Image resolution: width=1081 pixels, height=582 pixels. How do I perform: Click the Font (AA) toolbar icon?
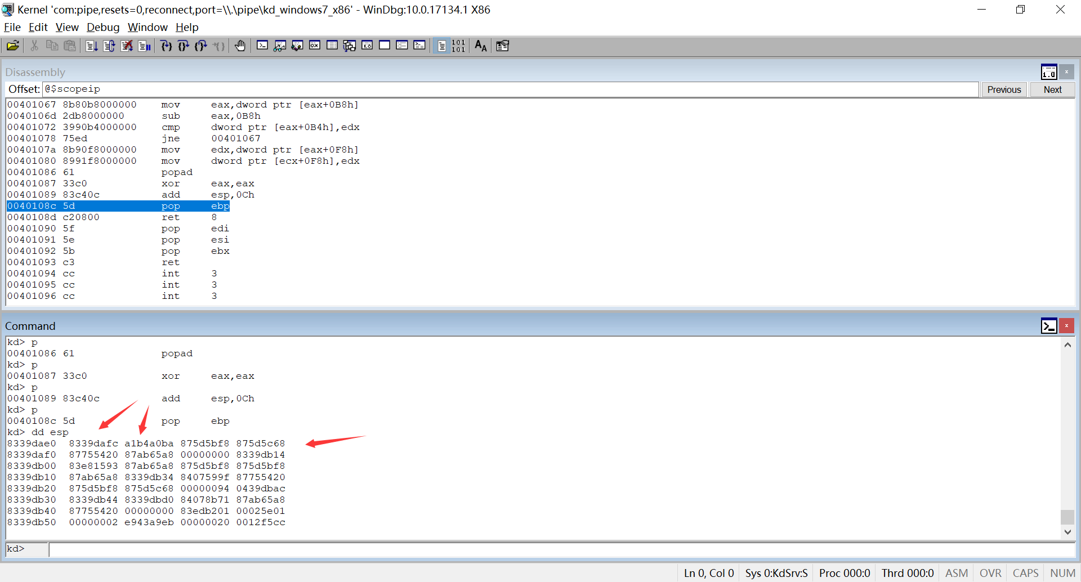[481, 46]
